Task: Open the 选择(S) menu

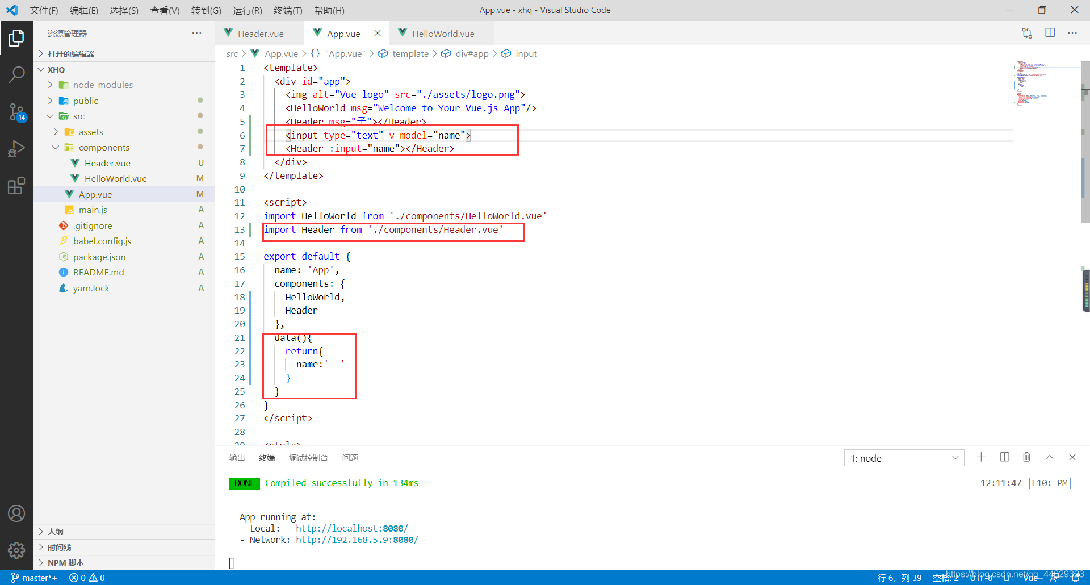Action: (124, 10)
